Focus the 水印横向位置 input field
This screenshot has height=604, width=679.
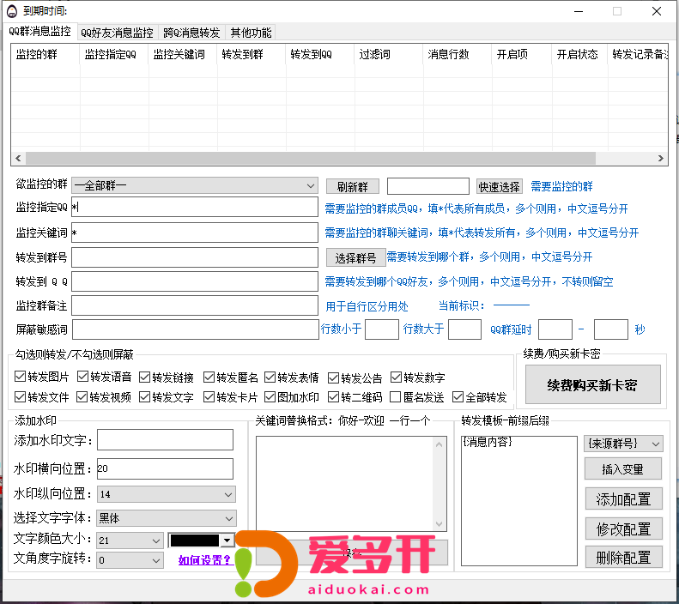165,468
